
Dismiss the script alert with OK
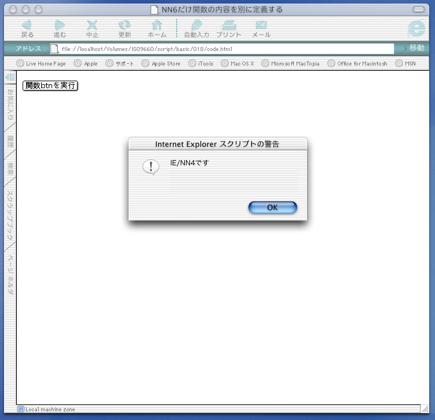click(272, 208)
